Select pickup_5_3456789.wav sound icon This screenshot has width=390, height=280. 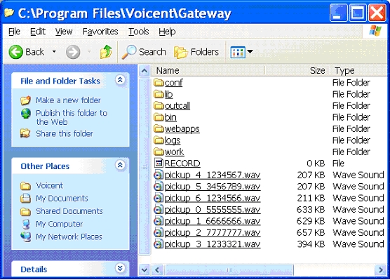click(x=159, y=186)
